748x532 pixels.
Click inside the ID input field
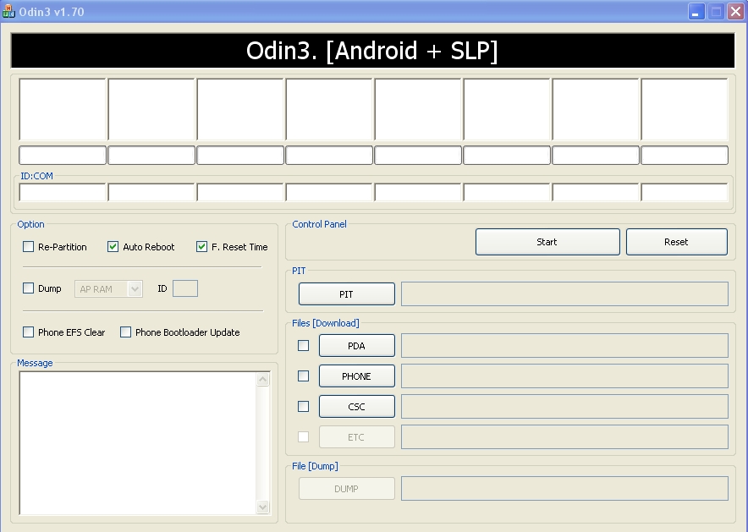click(185, 288)
